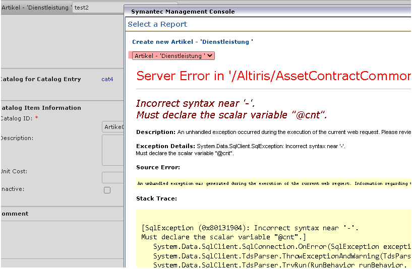
Task: Toggle the Inactive checkbox
Action: (x=107, y=190)
